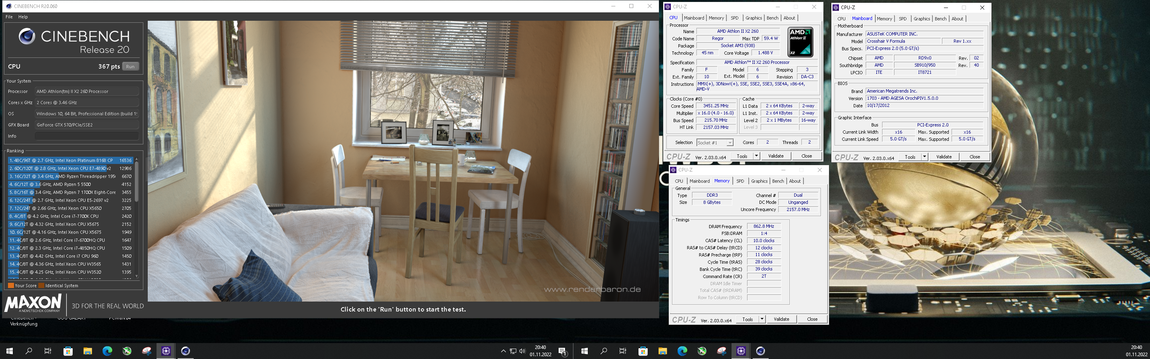Open notification center icon
The image size is (1150, 359).
pos(563,351)
